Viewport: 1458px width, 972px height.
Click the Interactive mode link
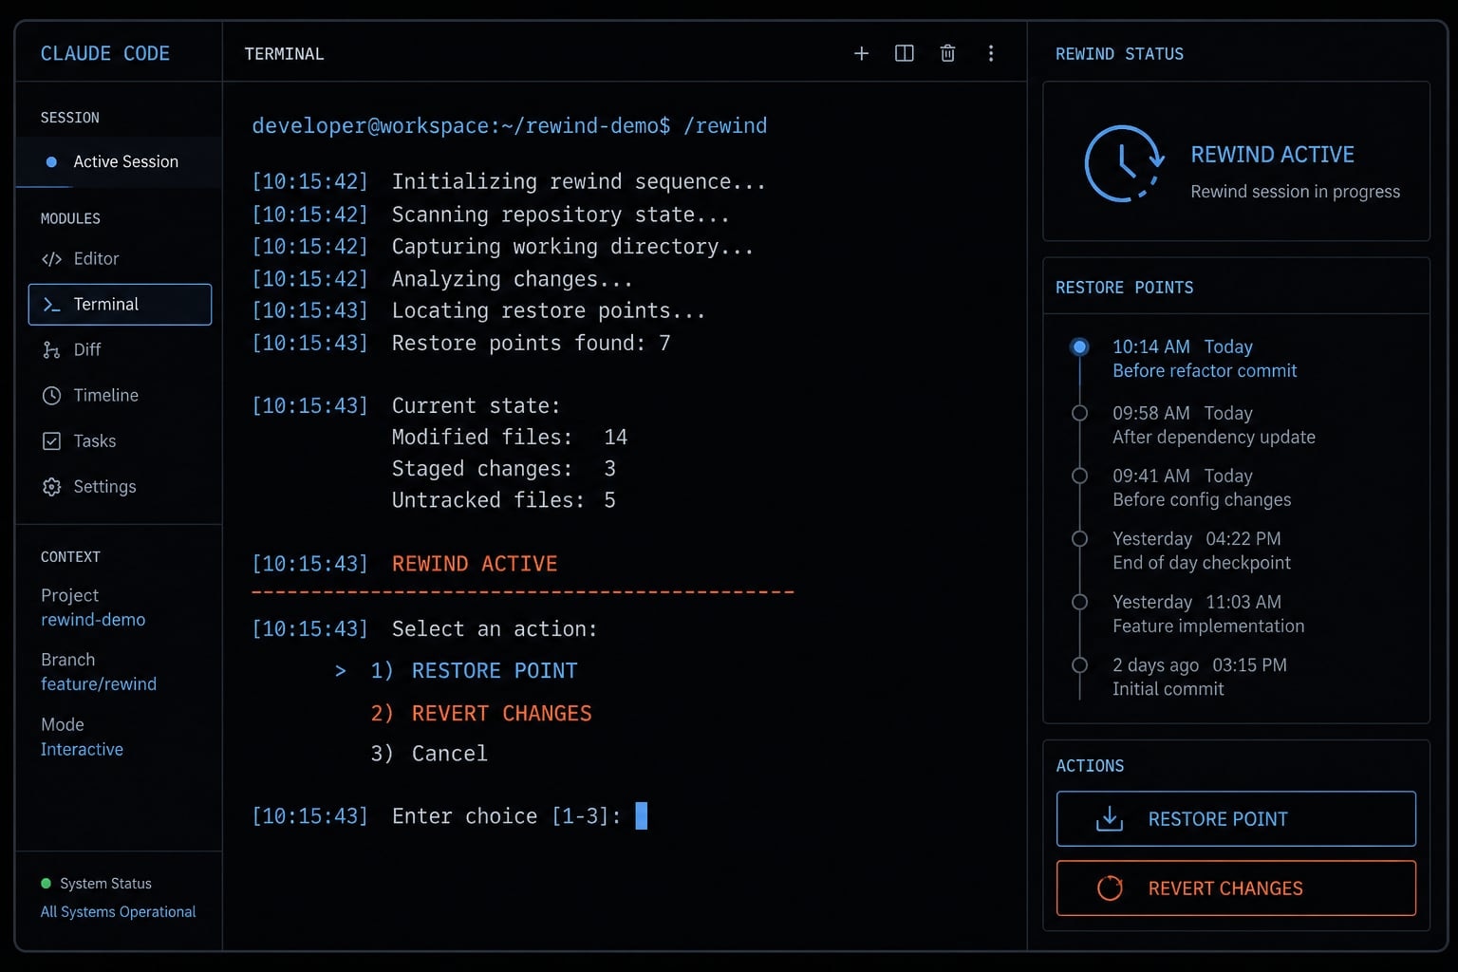(x=82, y=749)
